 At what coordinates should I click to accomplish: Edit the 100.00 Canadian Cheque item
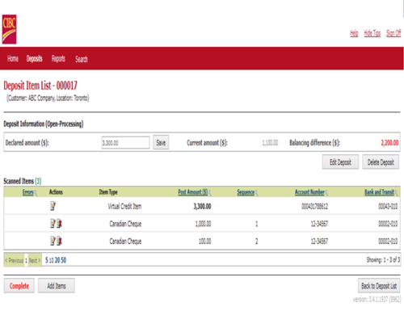(53, 241)
